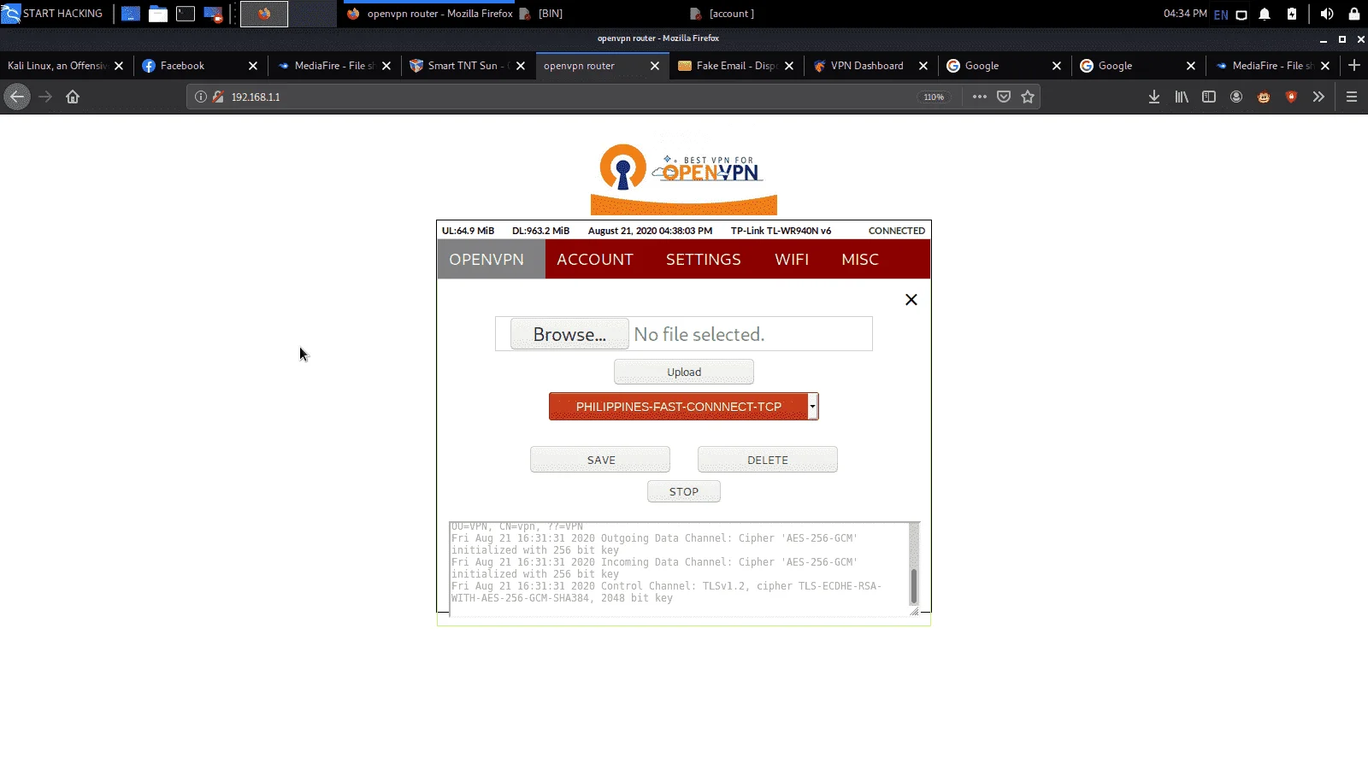
Task: Go back to the previous page
Action: [17, 97]
